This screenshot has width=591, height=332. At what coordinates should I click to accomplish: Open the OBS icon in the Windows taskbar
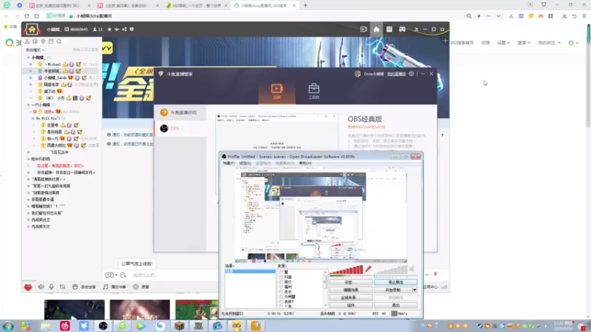click(103, 325)
